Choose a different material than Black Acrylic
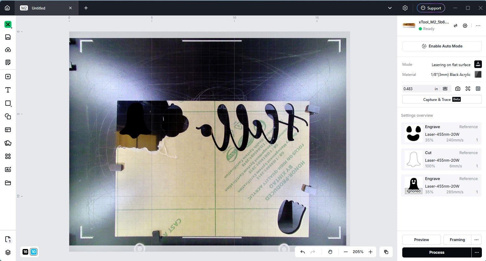This screenshot has height=261, width=486. 450,75
